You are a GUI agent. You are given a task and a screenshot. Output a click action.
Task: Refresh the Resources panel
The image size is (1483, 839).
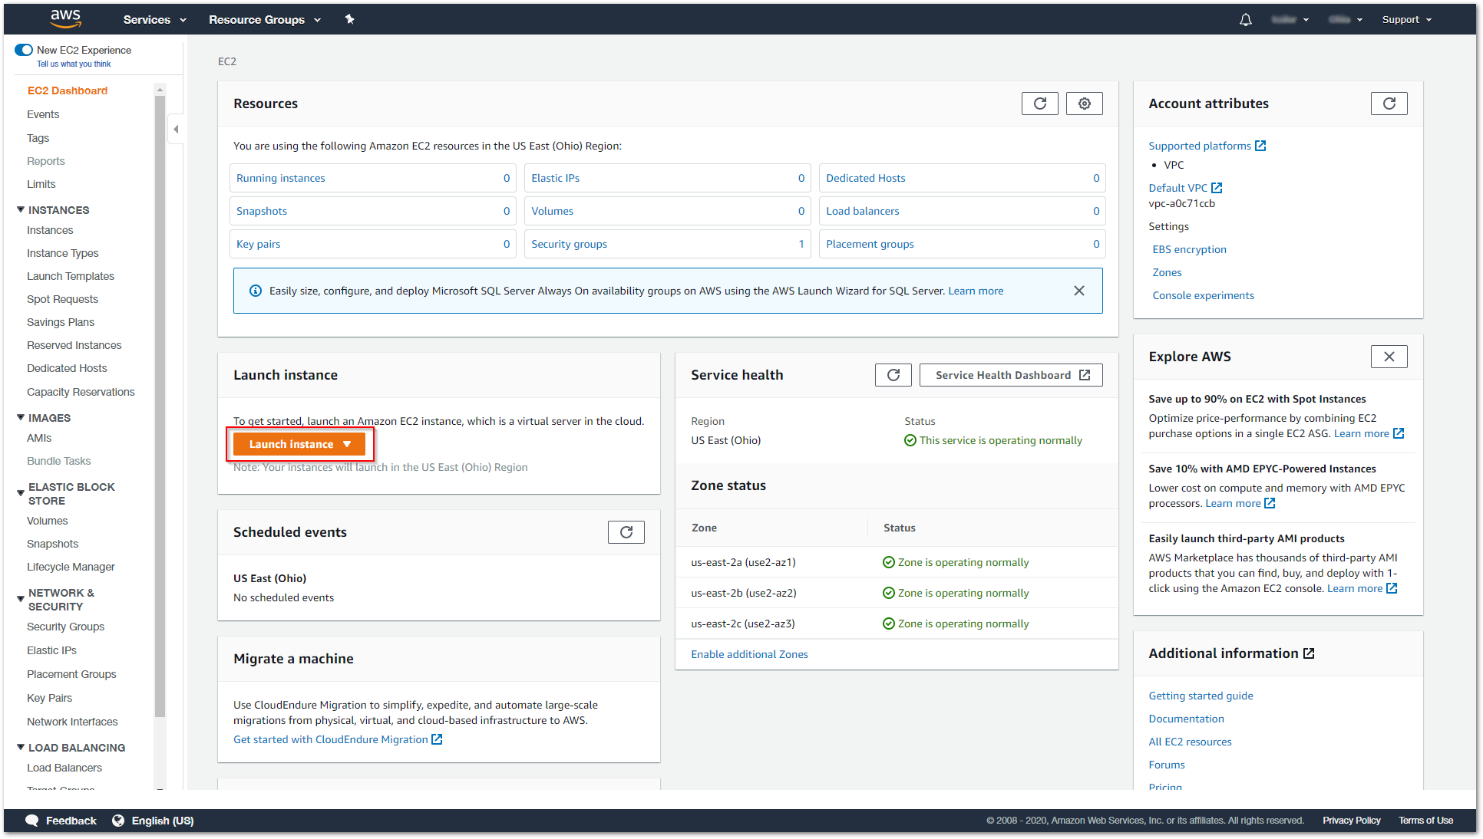click(x=1039, y=104)
